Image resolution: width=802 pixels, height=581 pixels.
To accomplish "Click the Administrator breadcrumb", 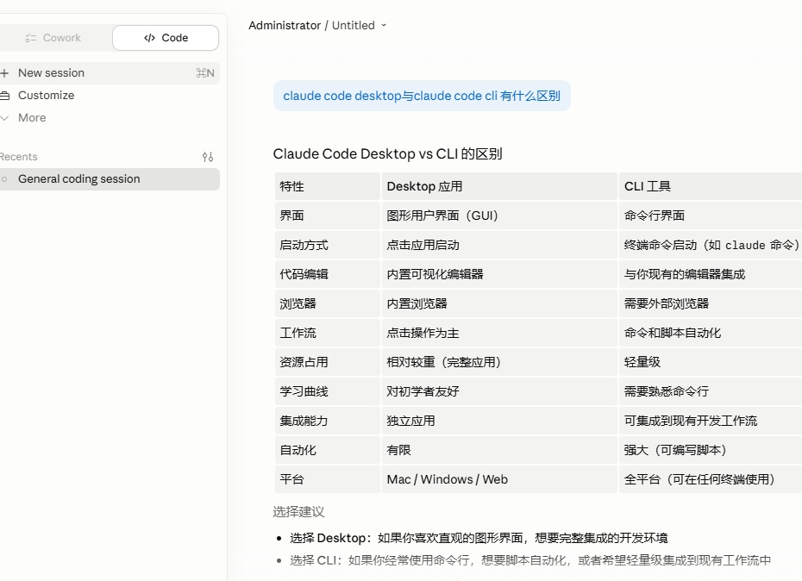I will (285, 26).
